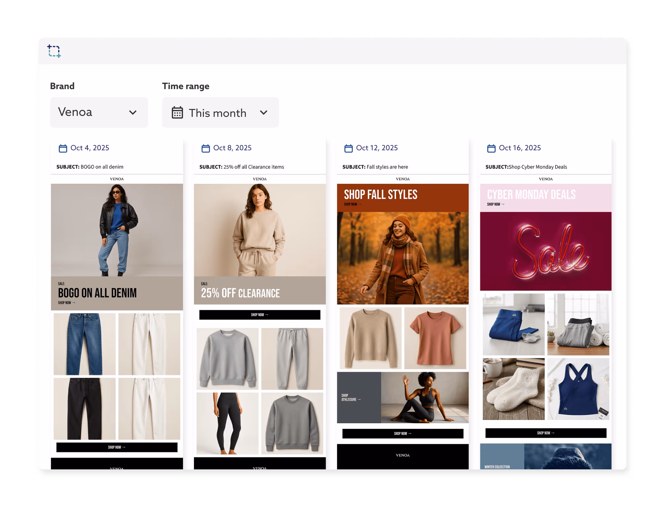This screenshot has height=507, width=666.
Task: Click the screenshot capture logo icon
Action: point(54,51)
